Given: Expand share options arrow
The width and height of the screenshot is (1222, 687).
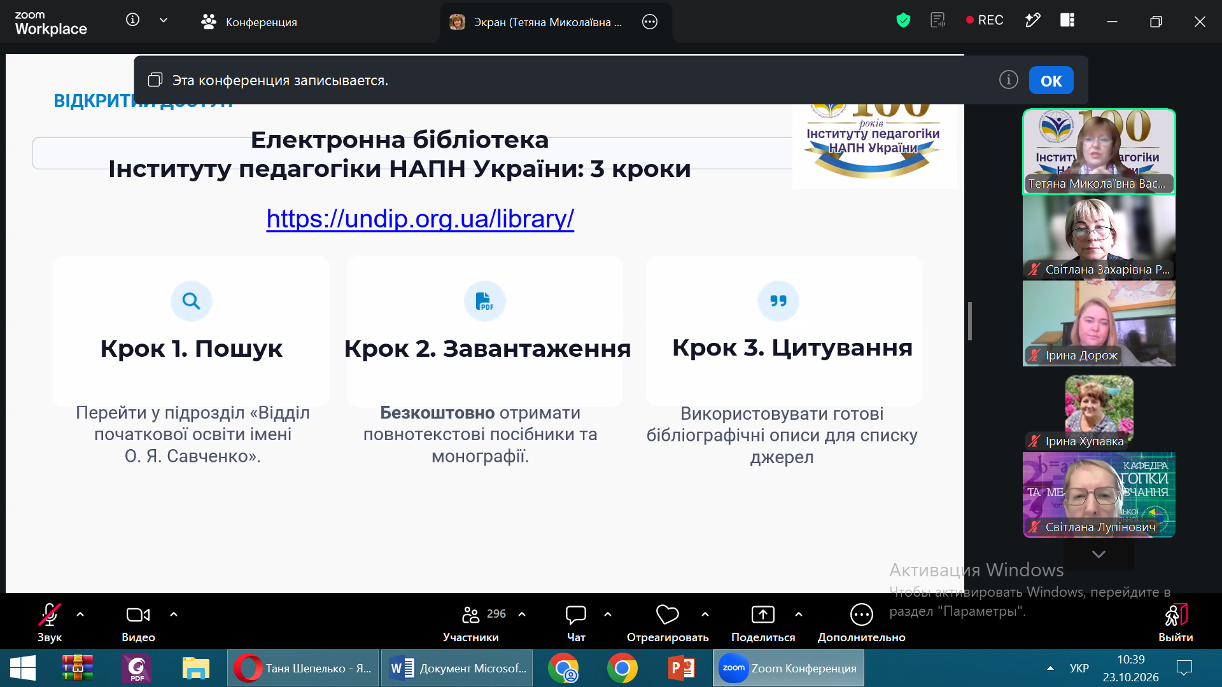Looking at the screenshot, I should [x=799, y=614].
